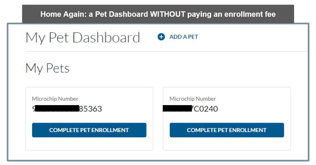Click the word "PET" in ADD A PET
Viewport: 316px width, 165px height.
193,37
